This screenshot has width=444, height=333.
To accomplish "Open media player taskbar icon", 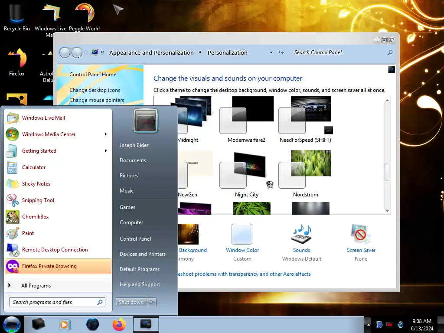I will tap(64, 324).
